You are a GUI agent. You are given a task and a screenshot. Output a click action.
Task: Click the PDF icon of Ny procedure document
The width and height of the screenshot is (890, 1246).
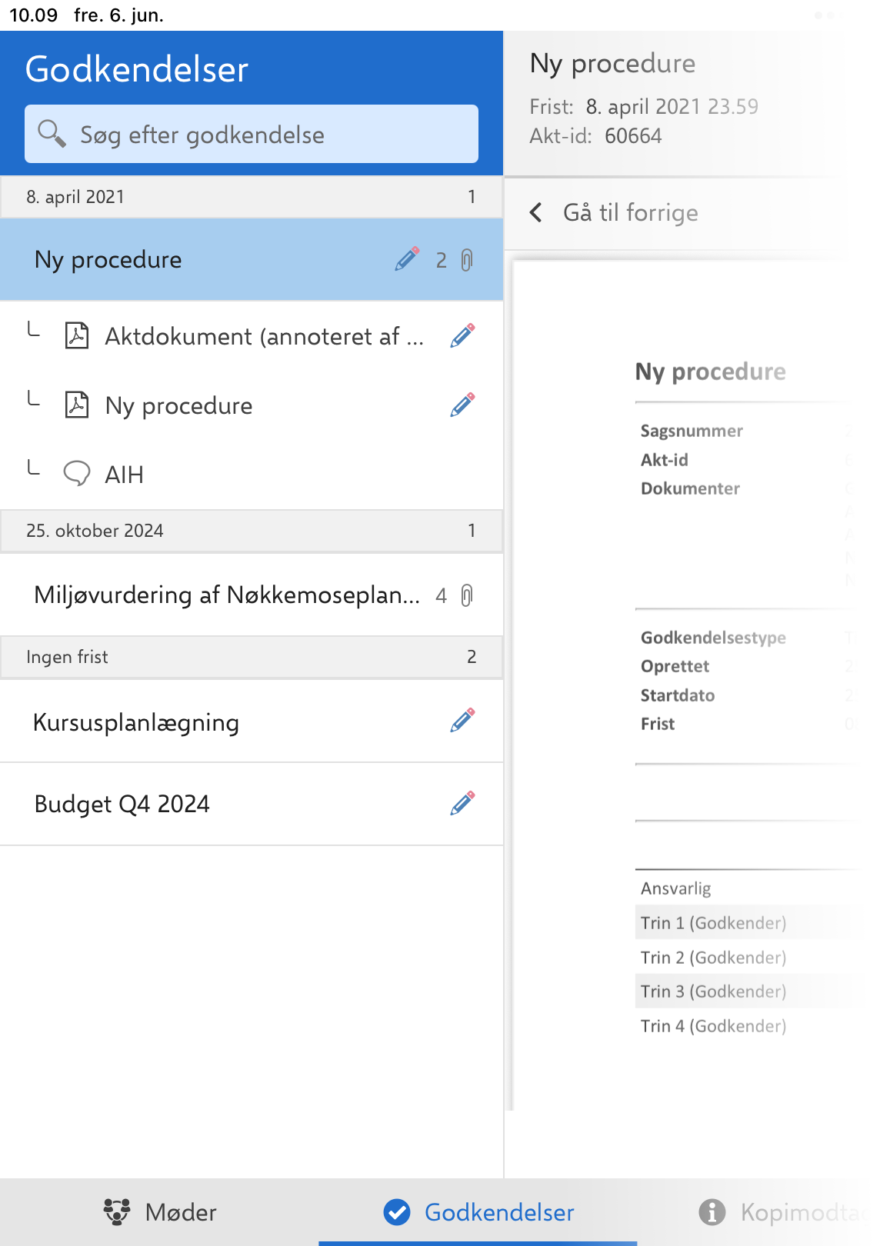[77, 405]
